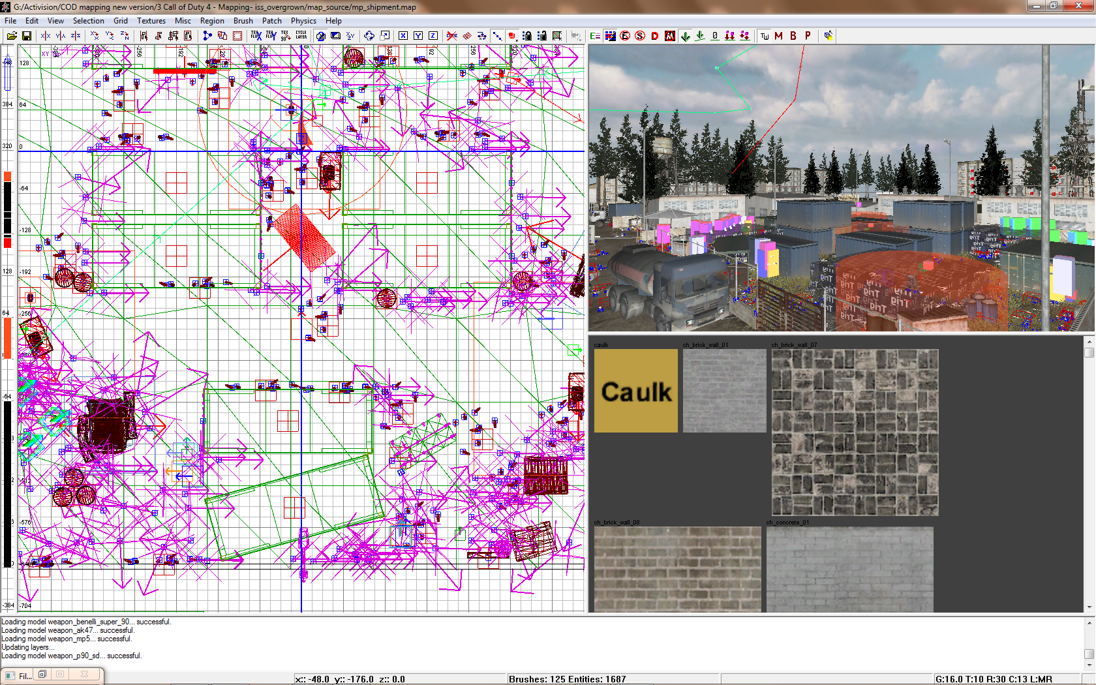The height and width of the screenshot is (685, 1096).
Task: Select the ch_brick_wall_01 texture thumbnail
Action: 725,391
